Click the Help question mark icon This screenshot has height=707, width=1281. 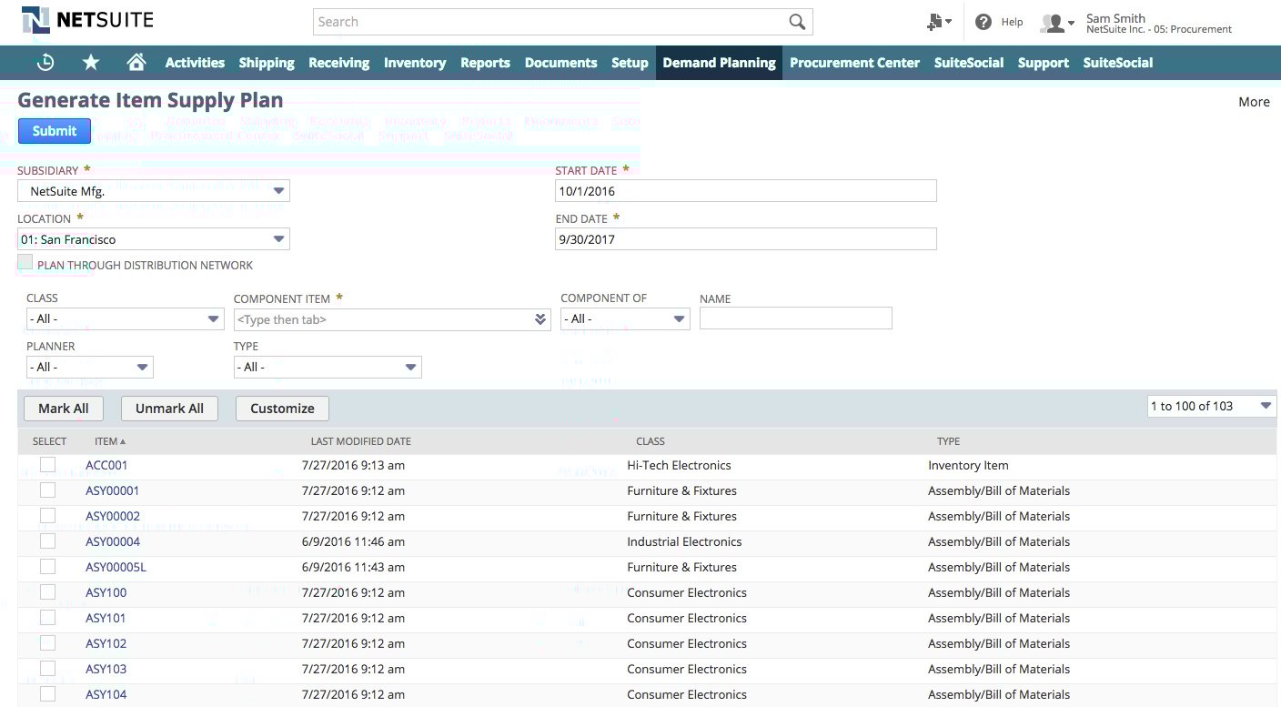click(x=983, y=22)
